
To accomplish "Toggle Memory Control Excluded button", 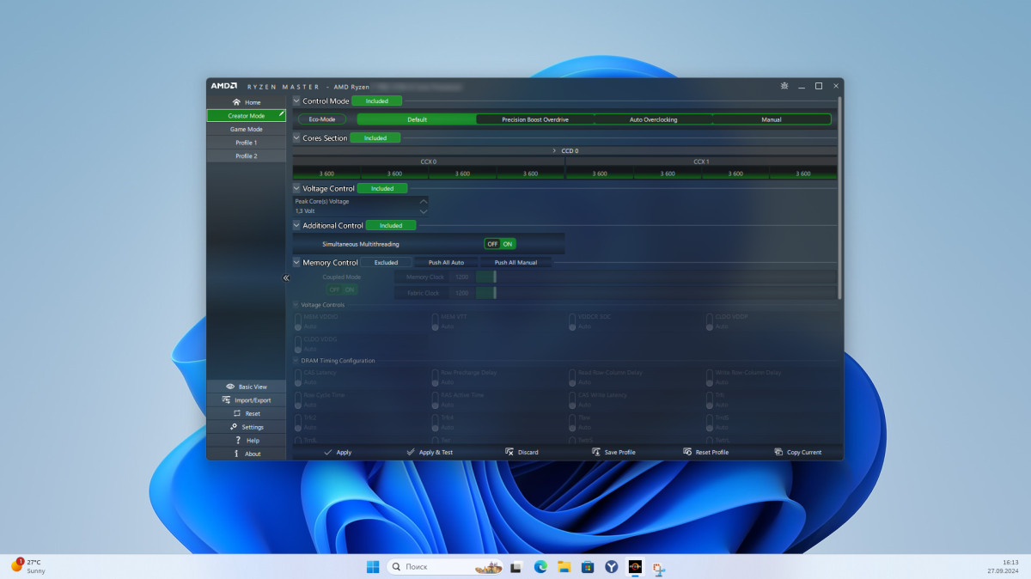I will tap(386, 263).
